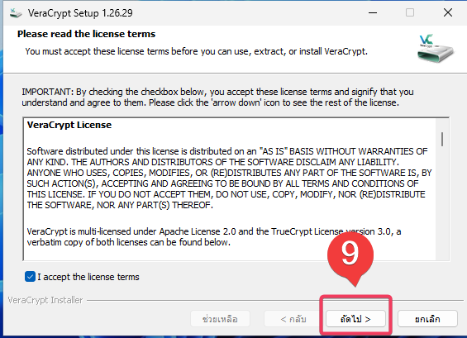The width and height of the screenshot is (467, 338).
Task: Click the 'VeraCrypt Installer' footer label
Action: point(45,300)
